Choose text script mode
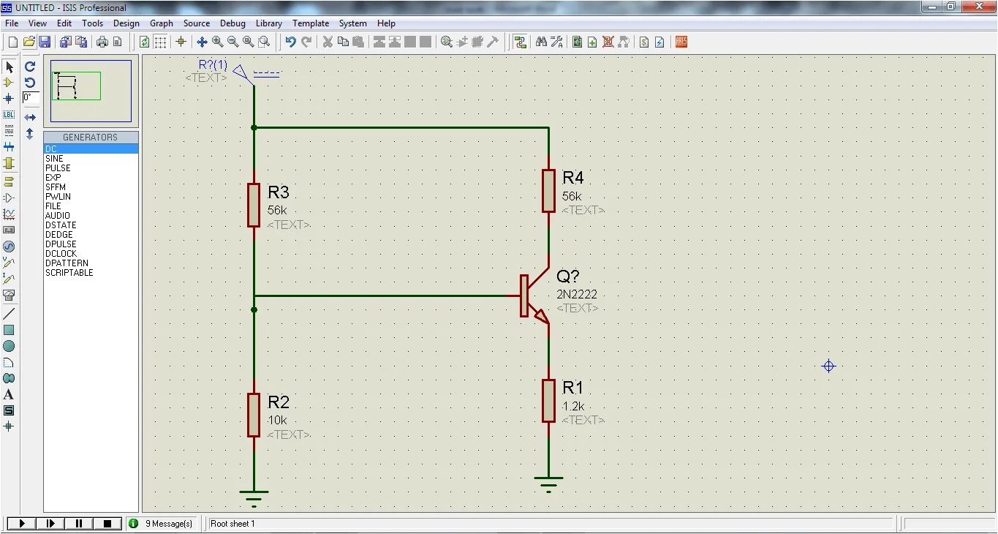The width and height of the screenshot is (998, 534). (9, 131)
